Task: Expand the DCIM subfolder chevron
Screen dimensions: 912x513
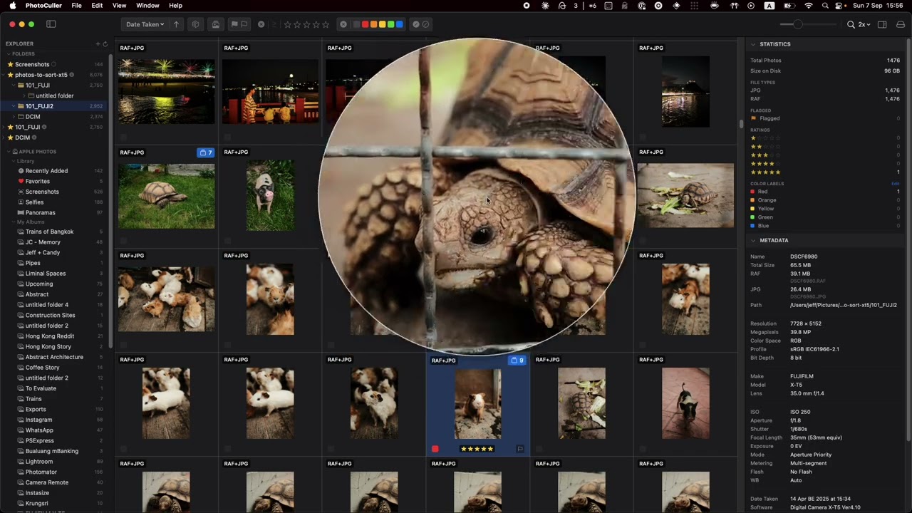Action: coord(15,116)
